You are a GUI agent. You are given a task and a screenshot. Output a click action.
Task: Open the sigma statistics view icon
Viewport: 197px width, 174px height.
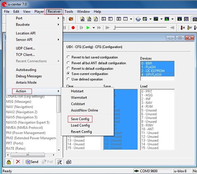118,19
